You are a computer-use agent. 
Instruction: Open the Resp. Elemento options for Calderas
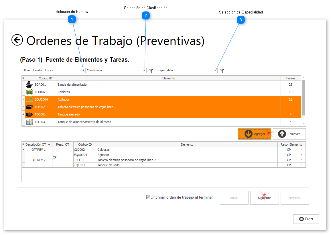302,149
